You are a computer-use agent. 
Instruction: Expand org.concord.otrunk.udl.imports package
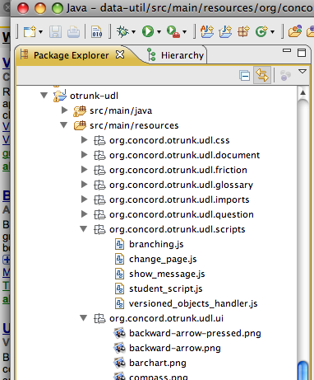tap(84, 199)
